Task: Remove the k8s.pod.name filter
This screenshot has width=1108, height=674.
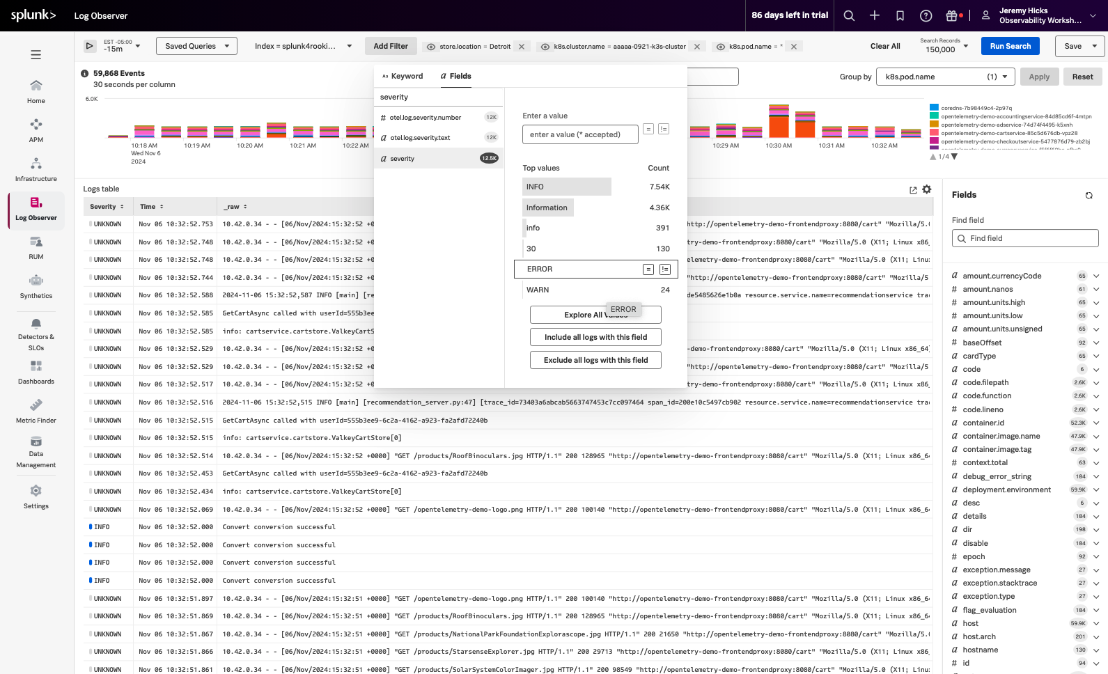Action: click(x=793, y=47)
